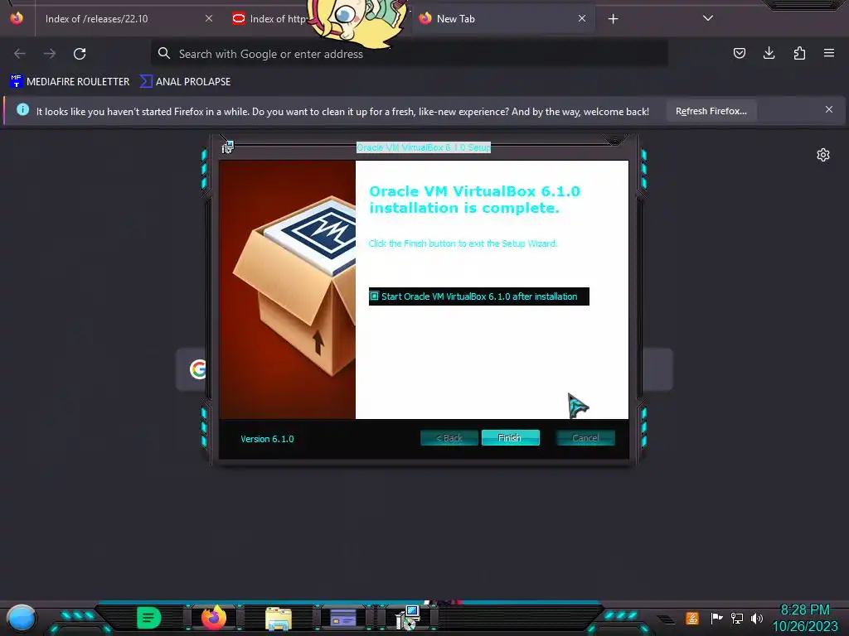The image size is (849, 636).
Task: Open the Firefox hamburger application menu
Action: click(829, 53)
